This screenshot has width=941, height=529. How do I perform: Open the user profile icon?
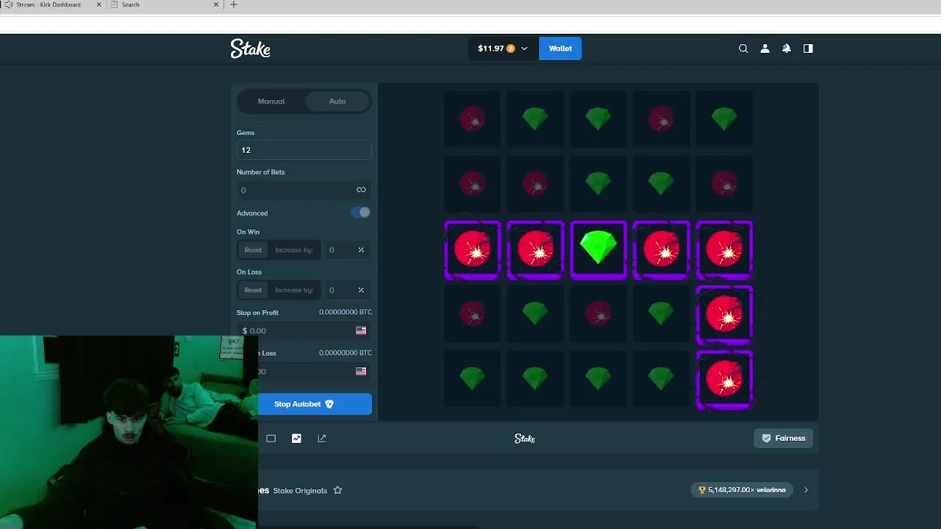[765, 48]
